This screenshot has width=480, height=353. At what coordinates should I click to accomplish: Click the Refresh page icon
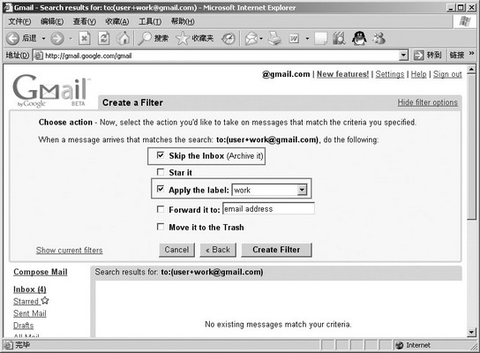(104, 39)
